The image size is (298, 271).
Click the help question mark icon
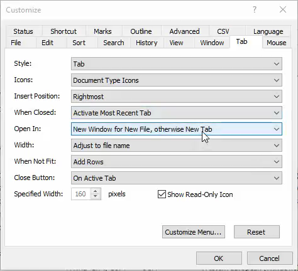pos(254,9)
